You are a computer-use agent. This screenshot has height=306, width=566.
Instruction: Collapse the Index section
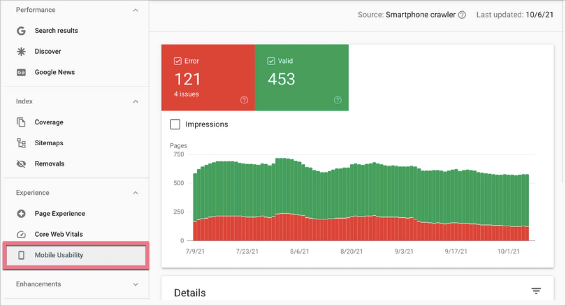tap(136, 101)
